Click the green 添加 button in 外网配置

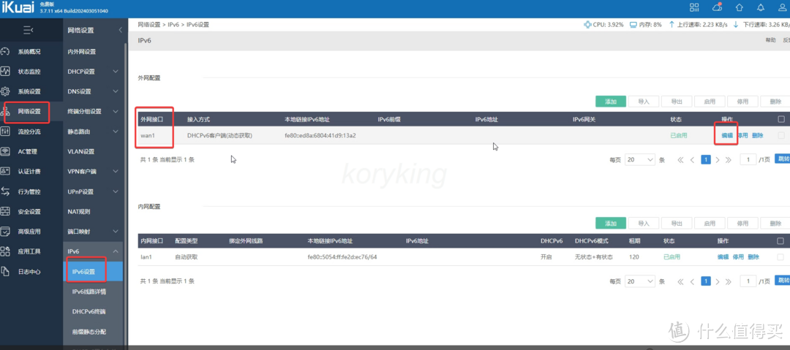pos(610,102)
